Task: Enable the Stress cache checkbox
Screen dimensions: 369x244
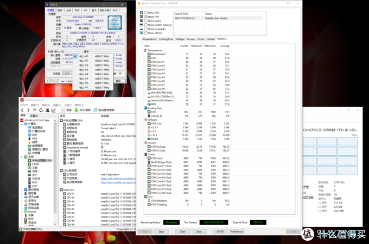Action: pyautogui.click(x=146, y=21)
